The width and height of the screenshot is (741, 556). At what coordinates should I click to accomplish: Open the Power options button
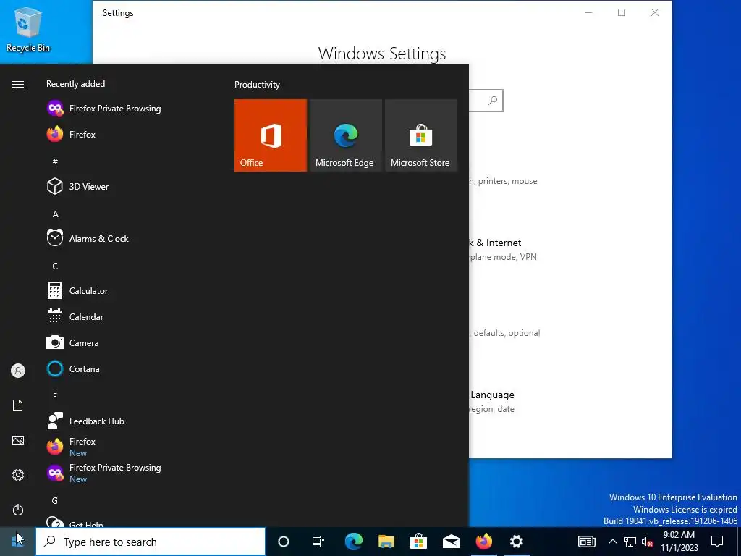[18, 510]
